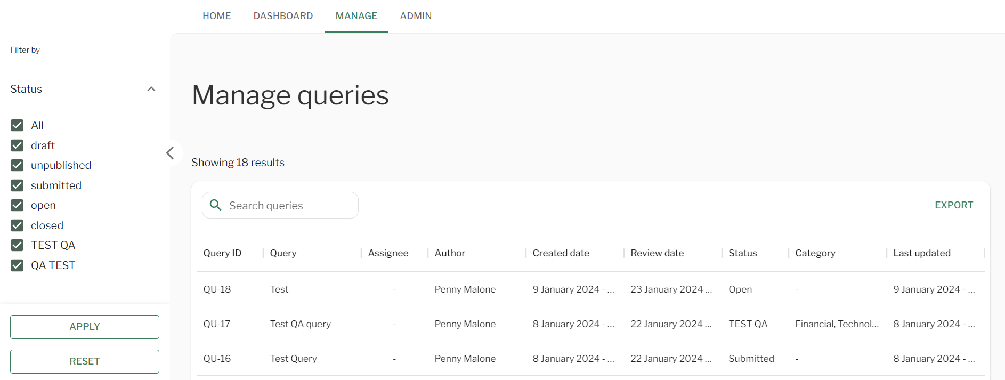
Task: Toggle the draft status checkbox
Action: tap(17, 145)
